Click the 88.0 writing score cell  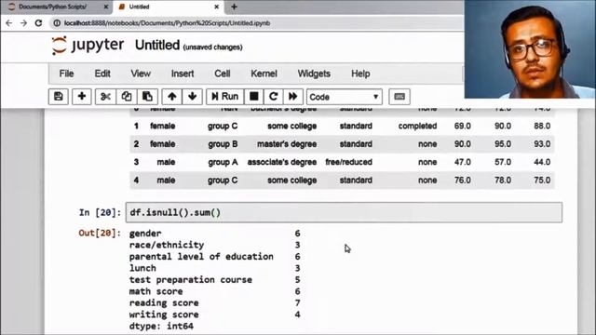(542, 127)
